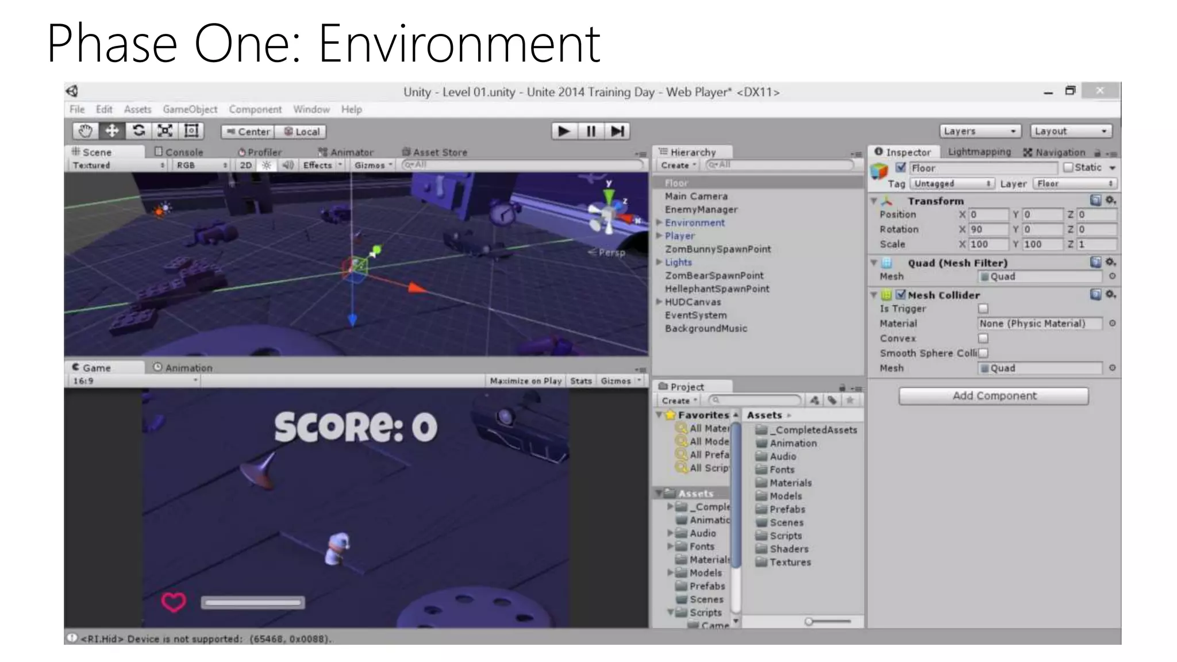Select the Rotate tool icon

pyautogui.click(x=139, y=131)
